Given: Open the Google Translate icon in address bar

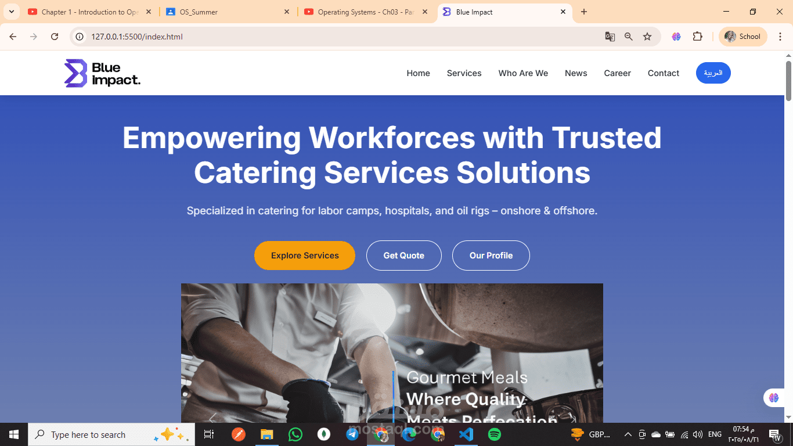Looking at the screenshot, I should pos(610,37).
